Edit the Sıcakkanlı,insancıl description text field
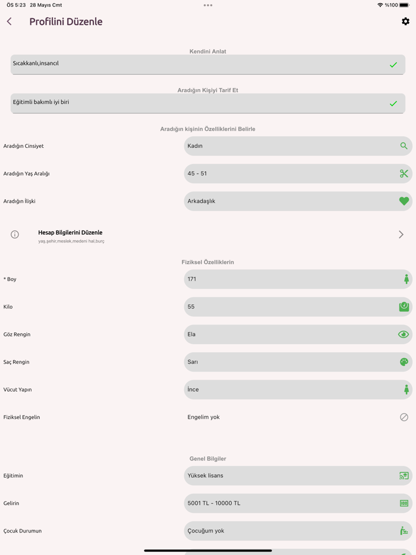Viewport: 416px width, 555px height. tap(196, 64)
